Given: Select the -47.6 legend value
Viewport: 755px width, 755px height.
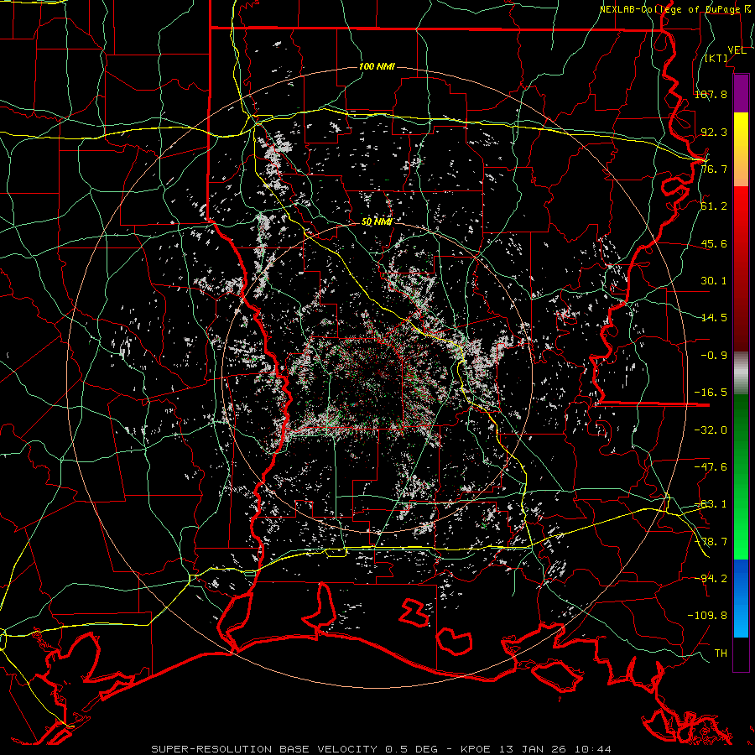Looking at the screenshot, I should [711, 467].
